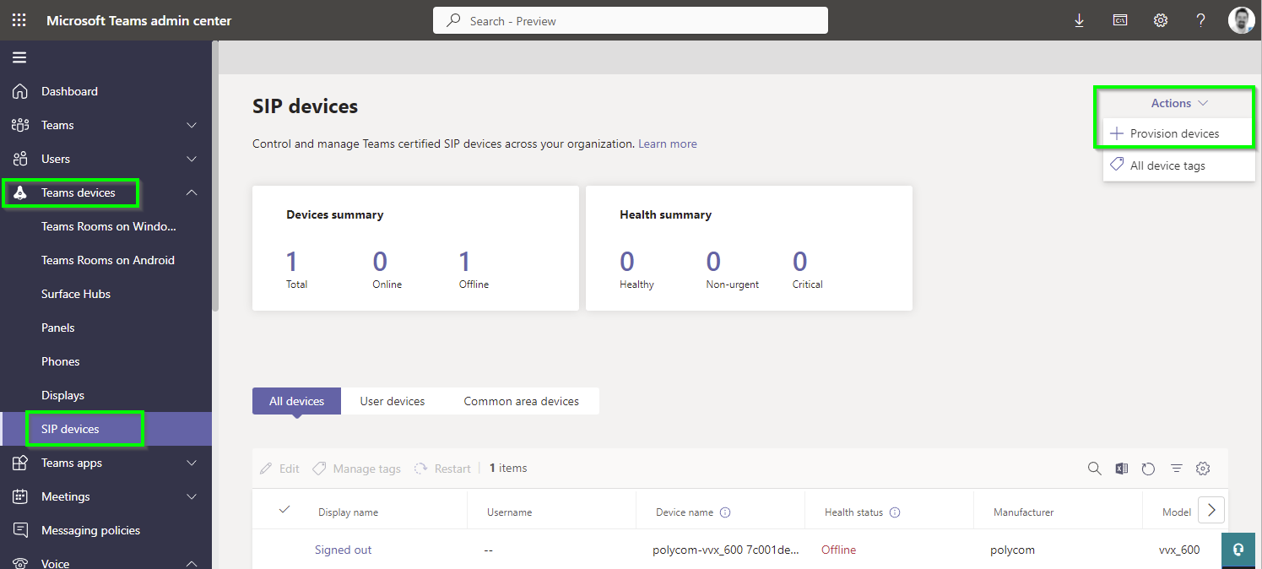Go to Surface Hubs page

pos(76,294)
